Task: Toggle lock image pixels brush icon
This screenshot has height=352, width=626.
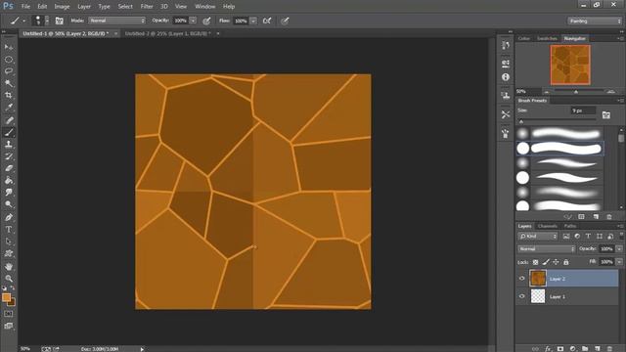Action: coord(546,262)
